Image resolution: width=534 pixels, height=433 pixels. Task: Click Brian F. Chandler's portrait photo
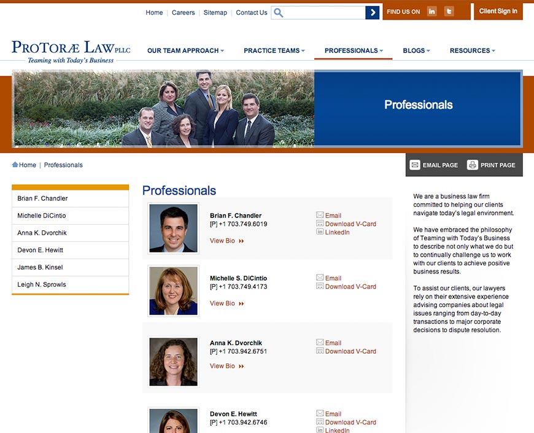click(173, 228)
